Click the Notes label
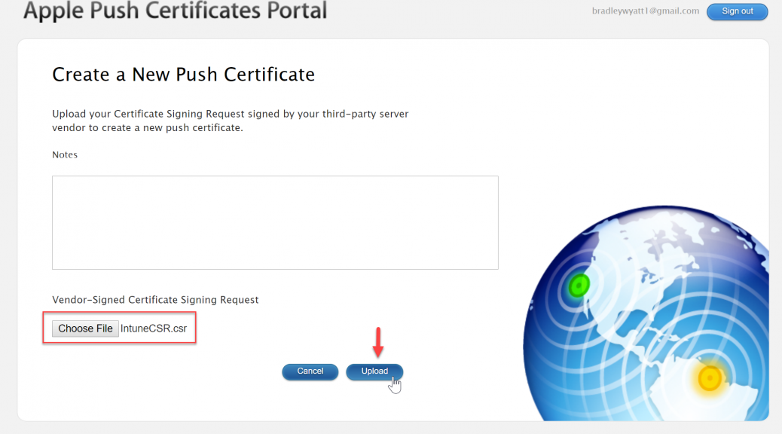 coord(65,154)
